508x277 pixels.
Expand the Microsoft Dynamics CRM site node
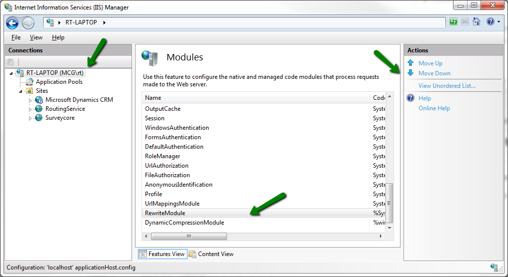[x=30, y=100]
